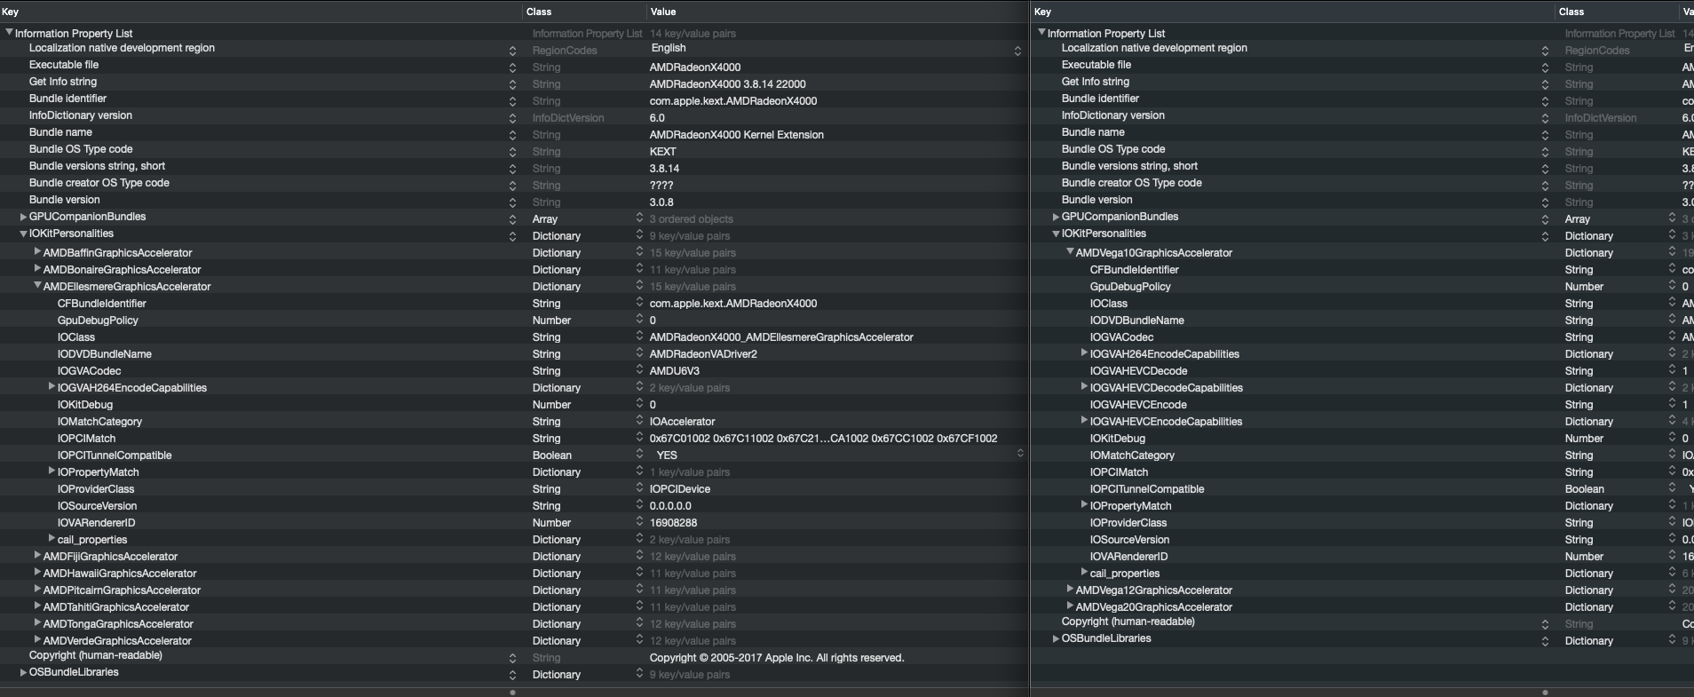Expand the AMDVega12GraphicsAccelerator entry
Viewport: 1694px width, 697px height.
(1070, 590)
